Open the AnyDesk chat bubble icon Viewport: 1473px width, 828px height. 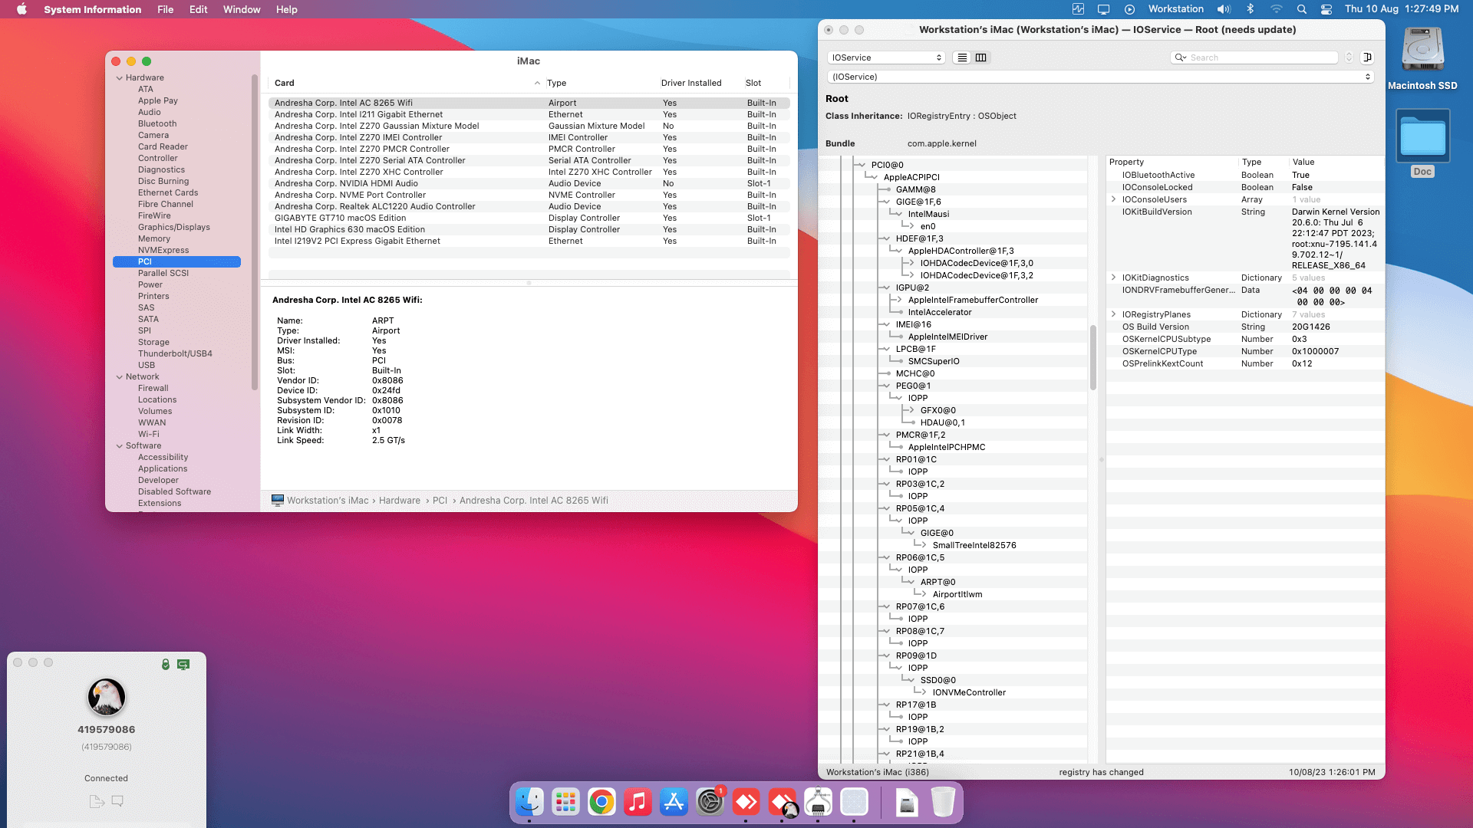click(x=117, y=801)
